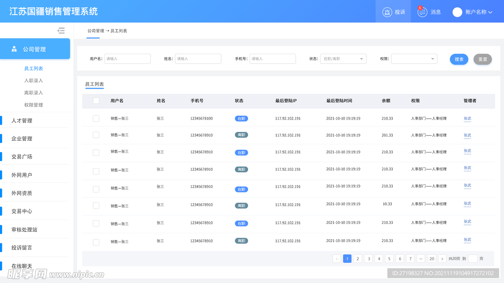Go to previous page arrow in pagination

(x=337, y=258)
